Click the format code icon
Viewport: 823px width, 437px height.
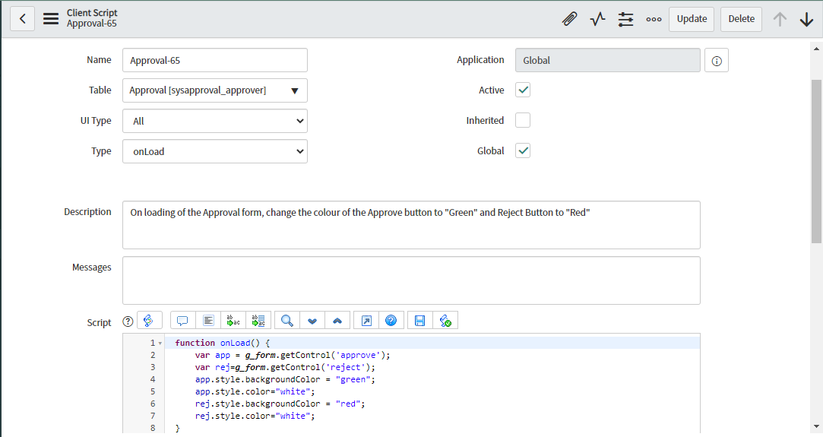(208, 321)
